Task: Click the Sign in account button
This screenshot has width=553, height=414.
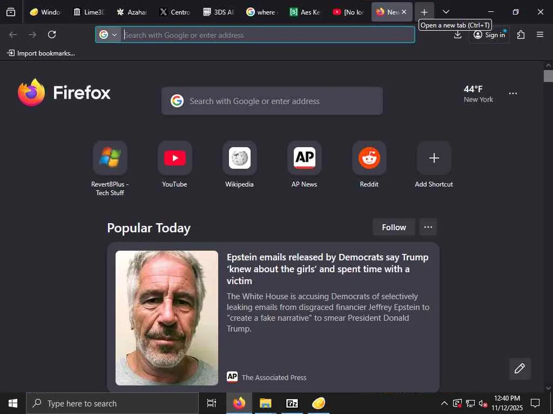Action: [x=489, y=34]
